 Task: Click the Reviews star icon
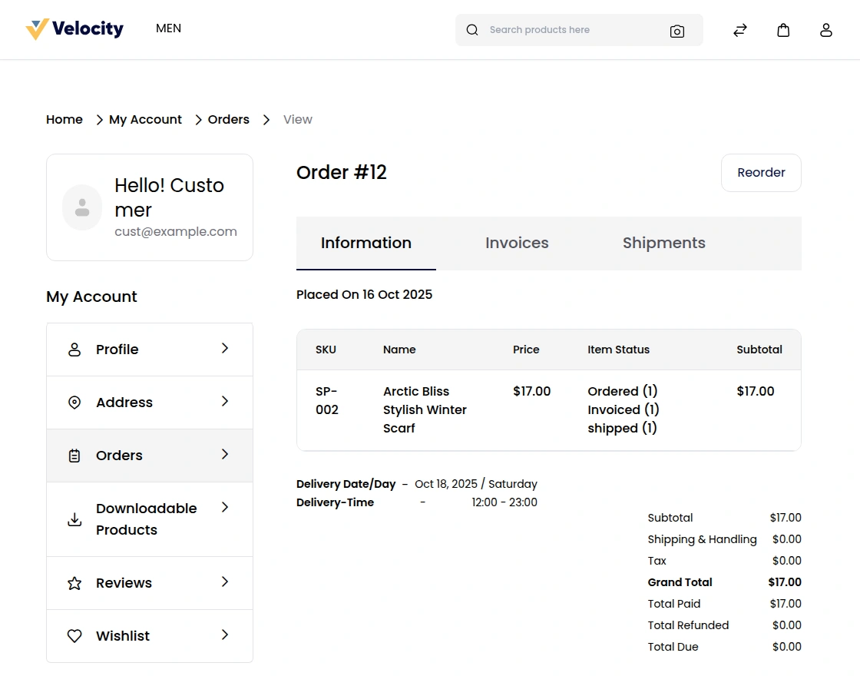(74, 582)
